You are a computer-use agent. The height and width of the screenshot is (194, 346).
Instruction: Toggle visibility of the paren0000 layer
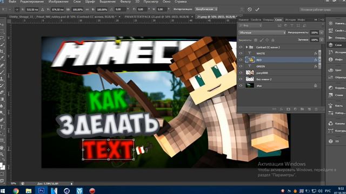[x=241, y=73]
